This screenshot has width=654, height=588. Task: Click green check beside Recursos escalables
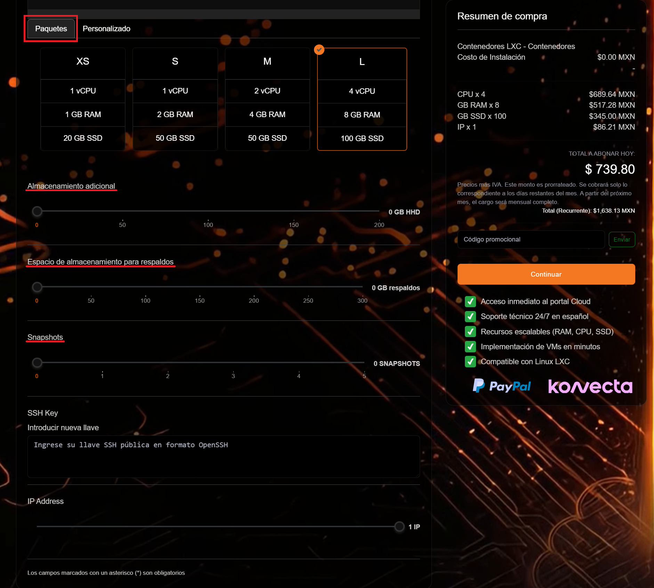[x=470, y=332]
